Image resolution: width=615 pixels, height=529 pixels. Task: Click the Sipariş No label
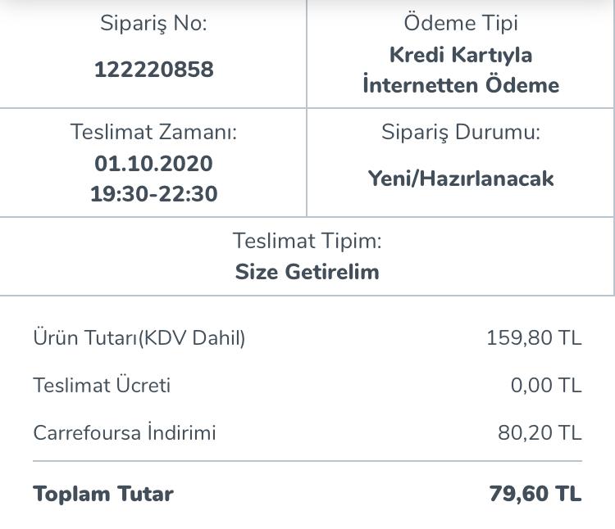tap(154, 23)
